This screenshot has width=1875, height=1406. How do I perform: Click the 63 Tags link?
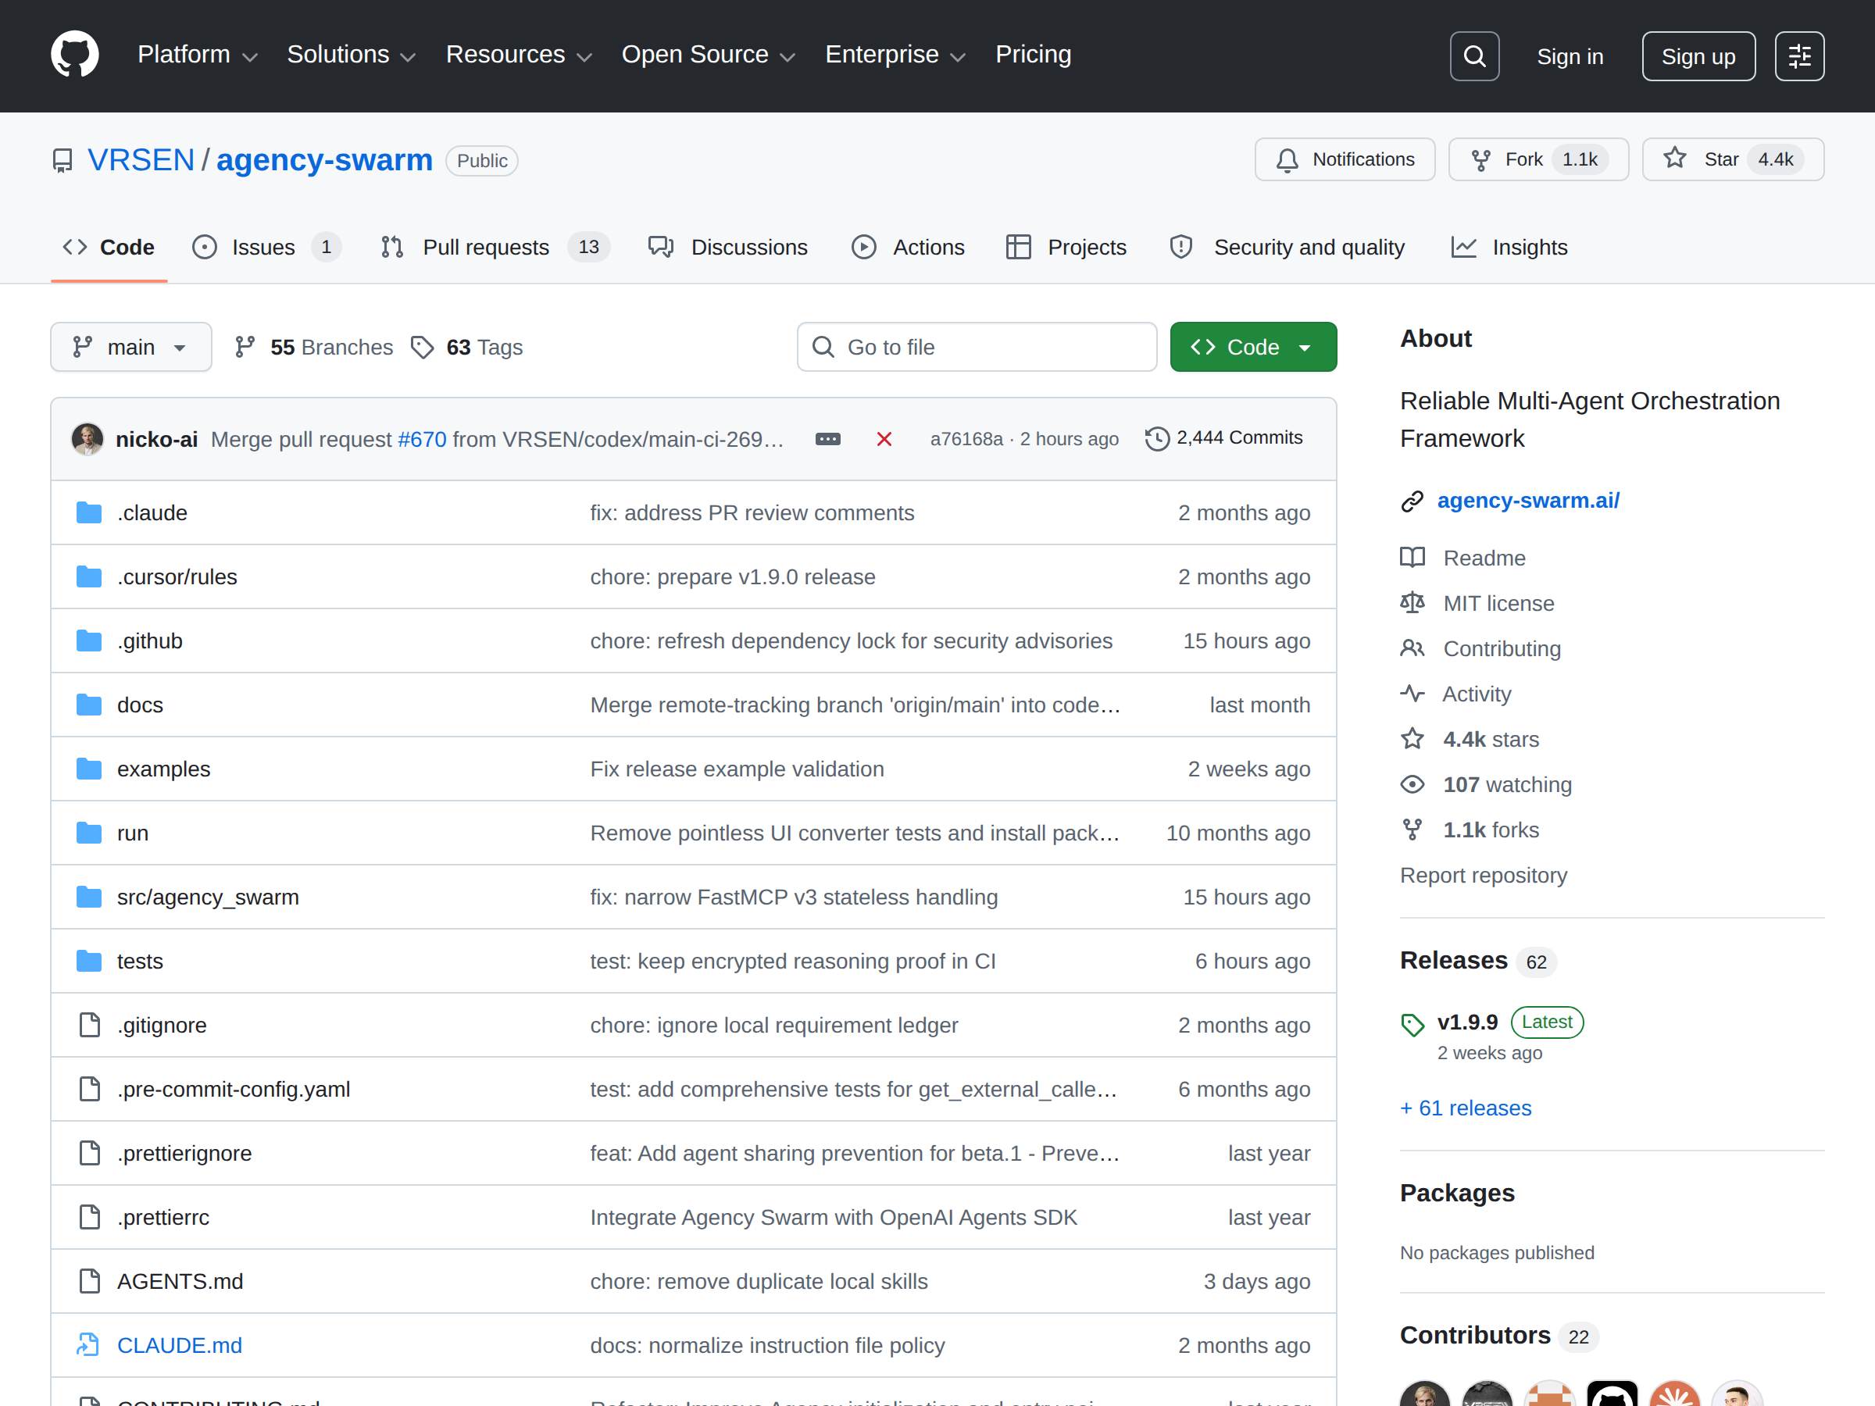[468, 348]
